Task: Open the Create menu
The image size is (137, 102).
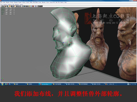Action: (x=12, y=2)
